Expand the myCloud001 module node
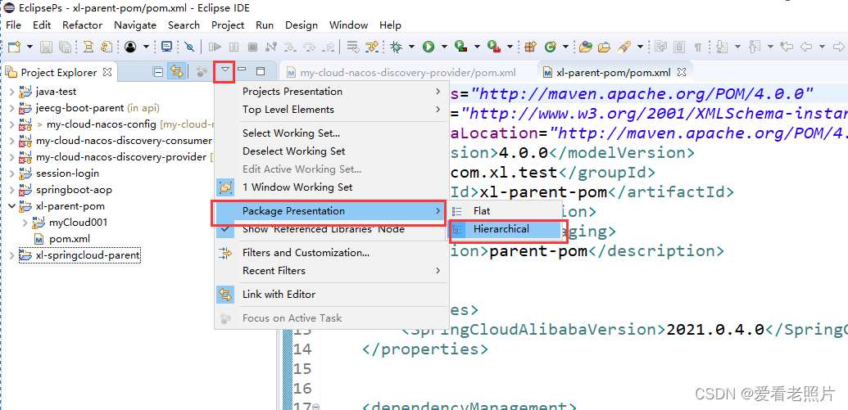 (25, 223)
